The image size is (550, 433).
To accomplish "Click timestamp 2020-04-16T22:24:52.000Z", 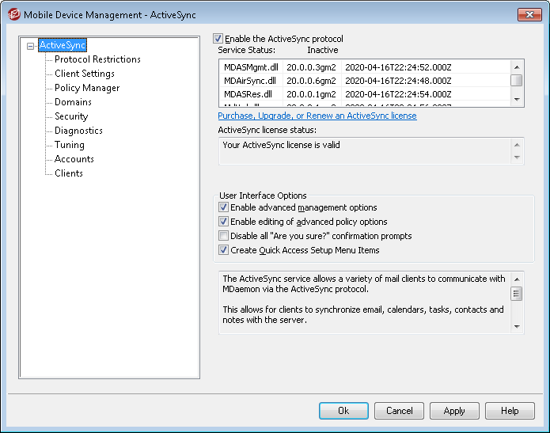I will pyautogui.click(x=398, y=67).
